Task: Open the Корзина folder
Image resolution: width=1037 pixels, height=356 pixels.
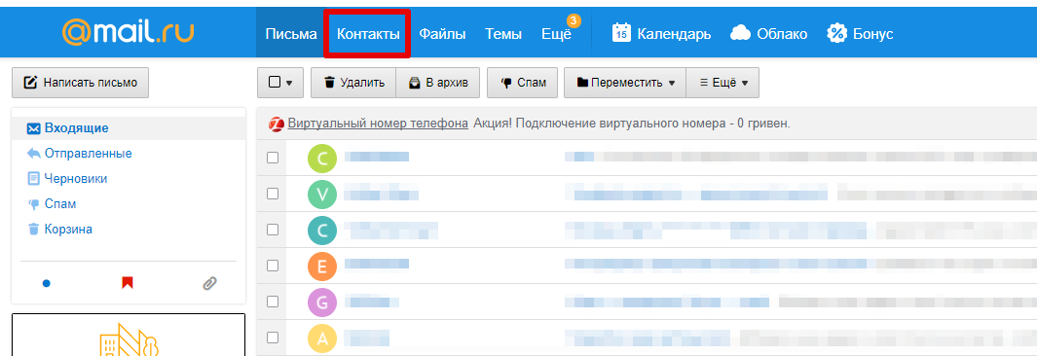Action: [x=69, y=230]
